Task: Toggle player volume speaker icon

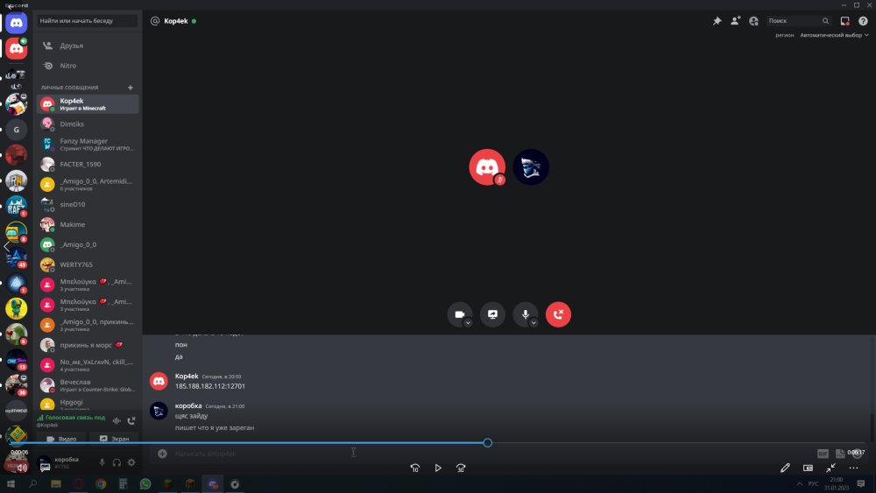Action: click(22, 468)
